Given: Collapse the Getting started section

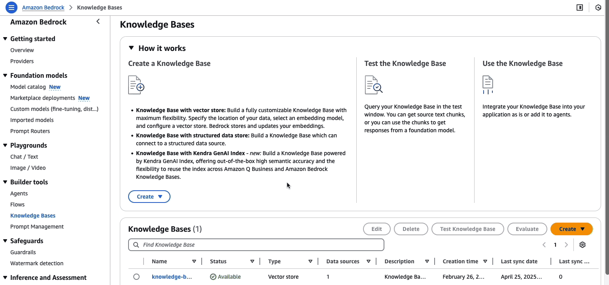Looking at the screenshot, I should [x=4, y=38].
